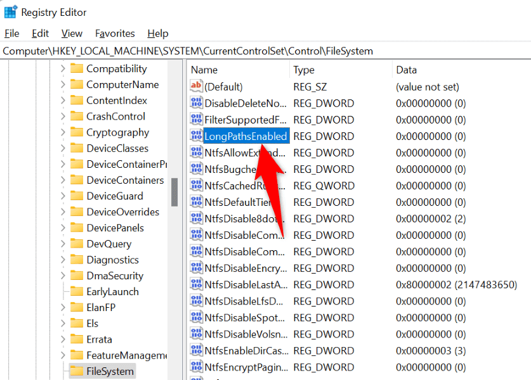Click the data value 0x80000002 (2147483650)
The image size is (531, 380).
pyautogui.click(x=456, y=284)
